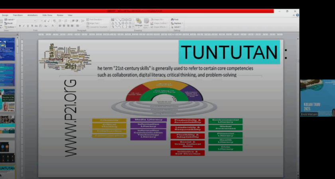Switch to the View tab
335x179 pixels.
click(70, 15)
